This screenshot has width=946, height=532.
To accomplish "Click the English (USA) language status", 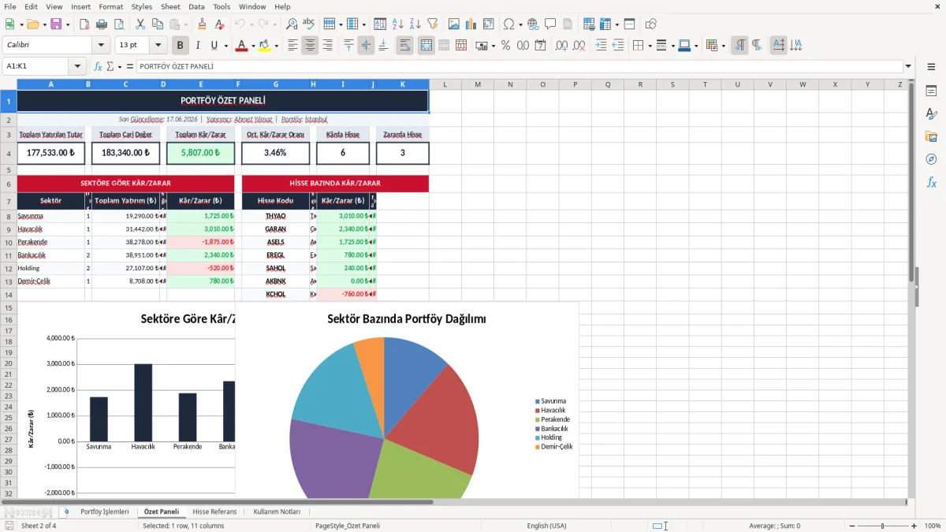I will click(x=546, y=526).
